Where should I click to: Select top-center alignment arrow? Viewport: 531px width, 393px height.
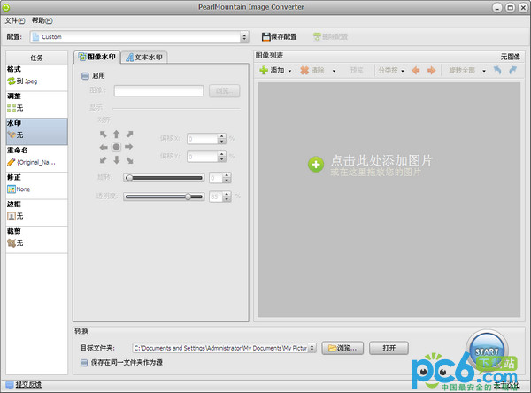[116, 135]
